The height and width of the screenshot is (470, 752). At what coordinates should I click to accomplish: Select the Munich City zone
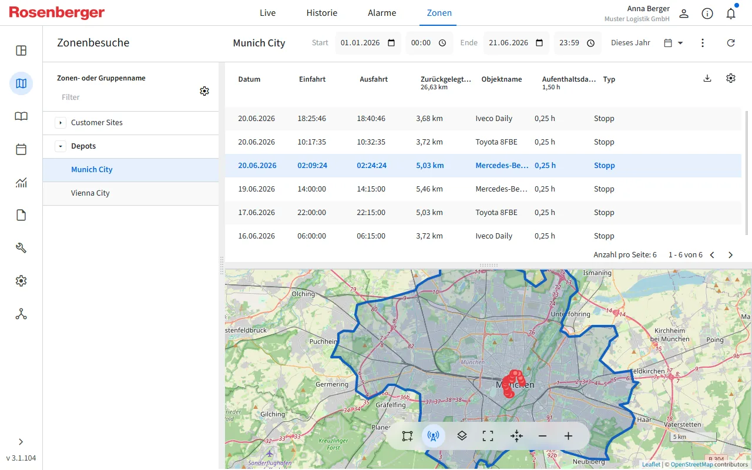coord(130,170)
